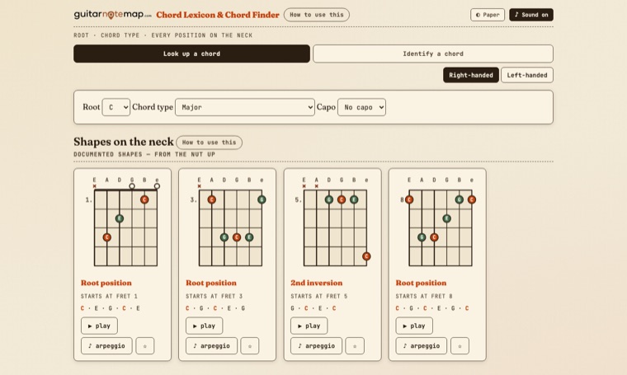Play the fret 1 C major shape

(99, 326)
